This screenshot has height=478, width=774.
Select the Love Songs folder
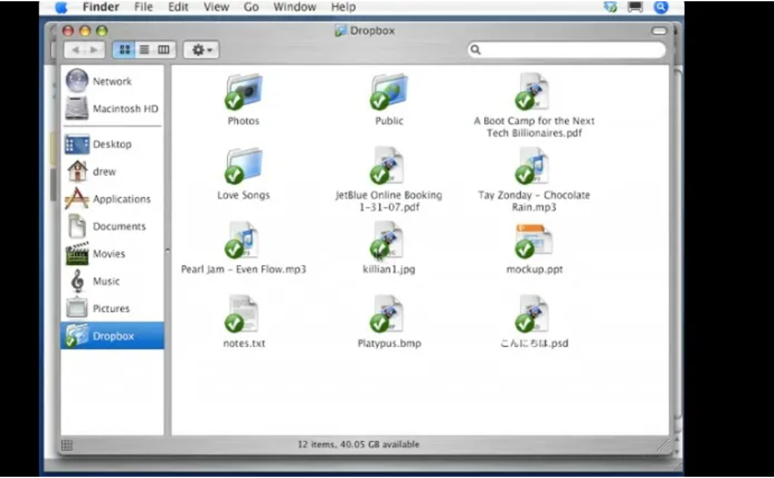point(244,167)
